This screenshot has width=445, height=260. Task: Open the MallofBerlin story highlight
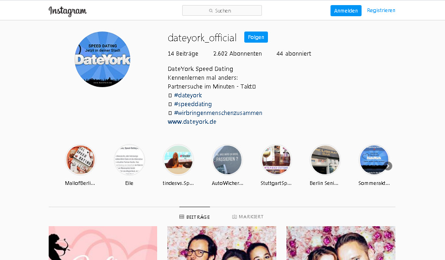pos(81,160)
